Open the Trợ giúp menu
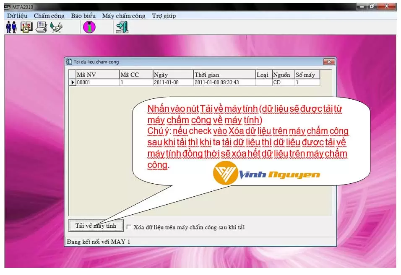Image resolution: width=401 pixels, height=275 pixels. (164, 16)
